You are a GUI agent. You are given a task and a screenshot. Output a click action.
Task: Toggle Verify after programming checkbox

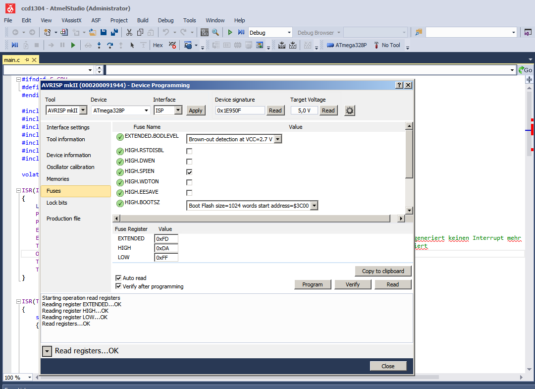(x=118, y=286)
